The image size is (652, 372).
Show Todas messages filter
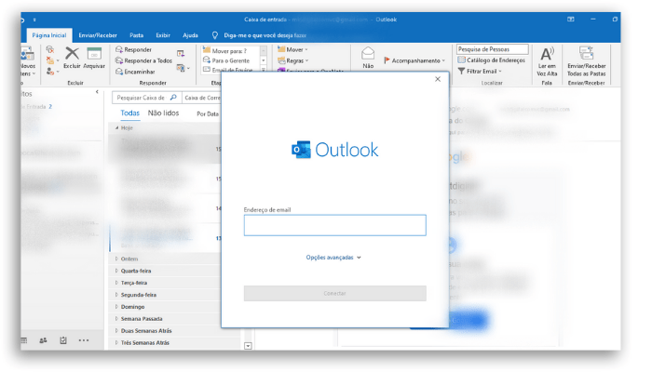pyautogui.click(x=129, y=113)
